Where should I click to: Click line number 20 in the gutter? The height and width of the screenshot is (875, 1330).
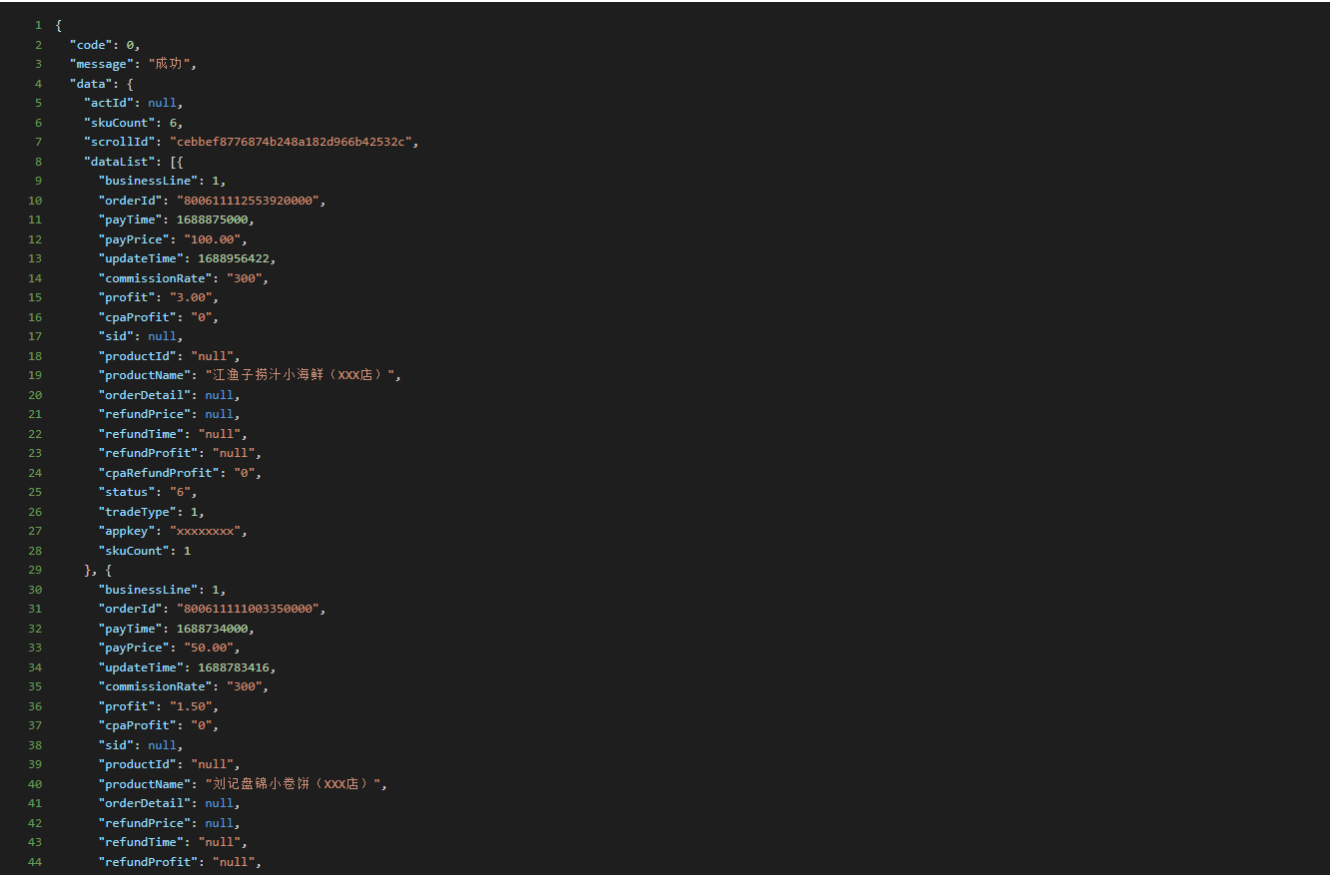[35, 395]
